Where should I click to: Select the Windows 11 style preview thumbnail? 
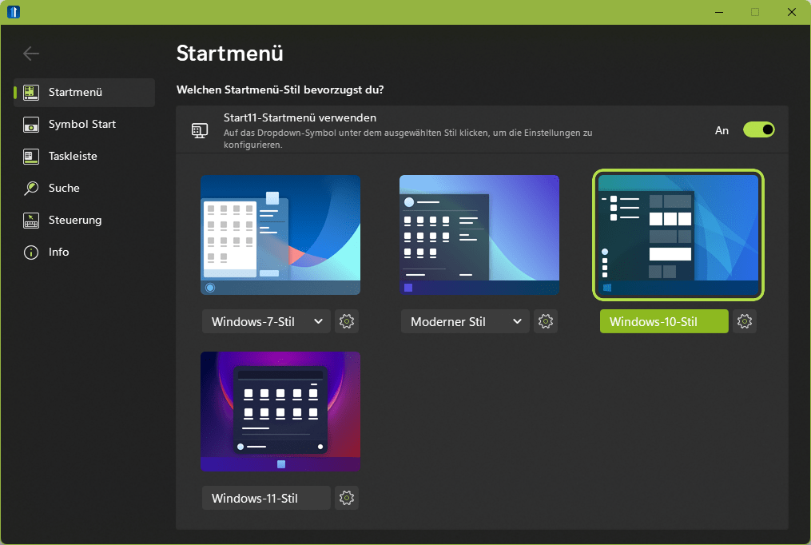[x=280, y=412]
